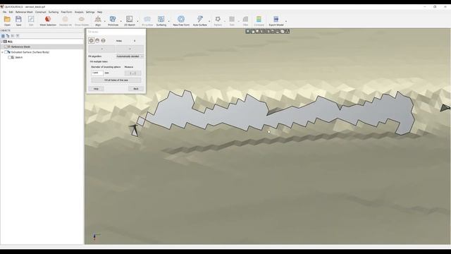Select the Reference Mesh tree row
The width and height of the screenshot is (451, 254).
click(42, 47)
